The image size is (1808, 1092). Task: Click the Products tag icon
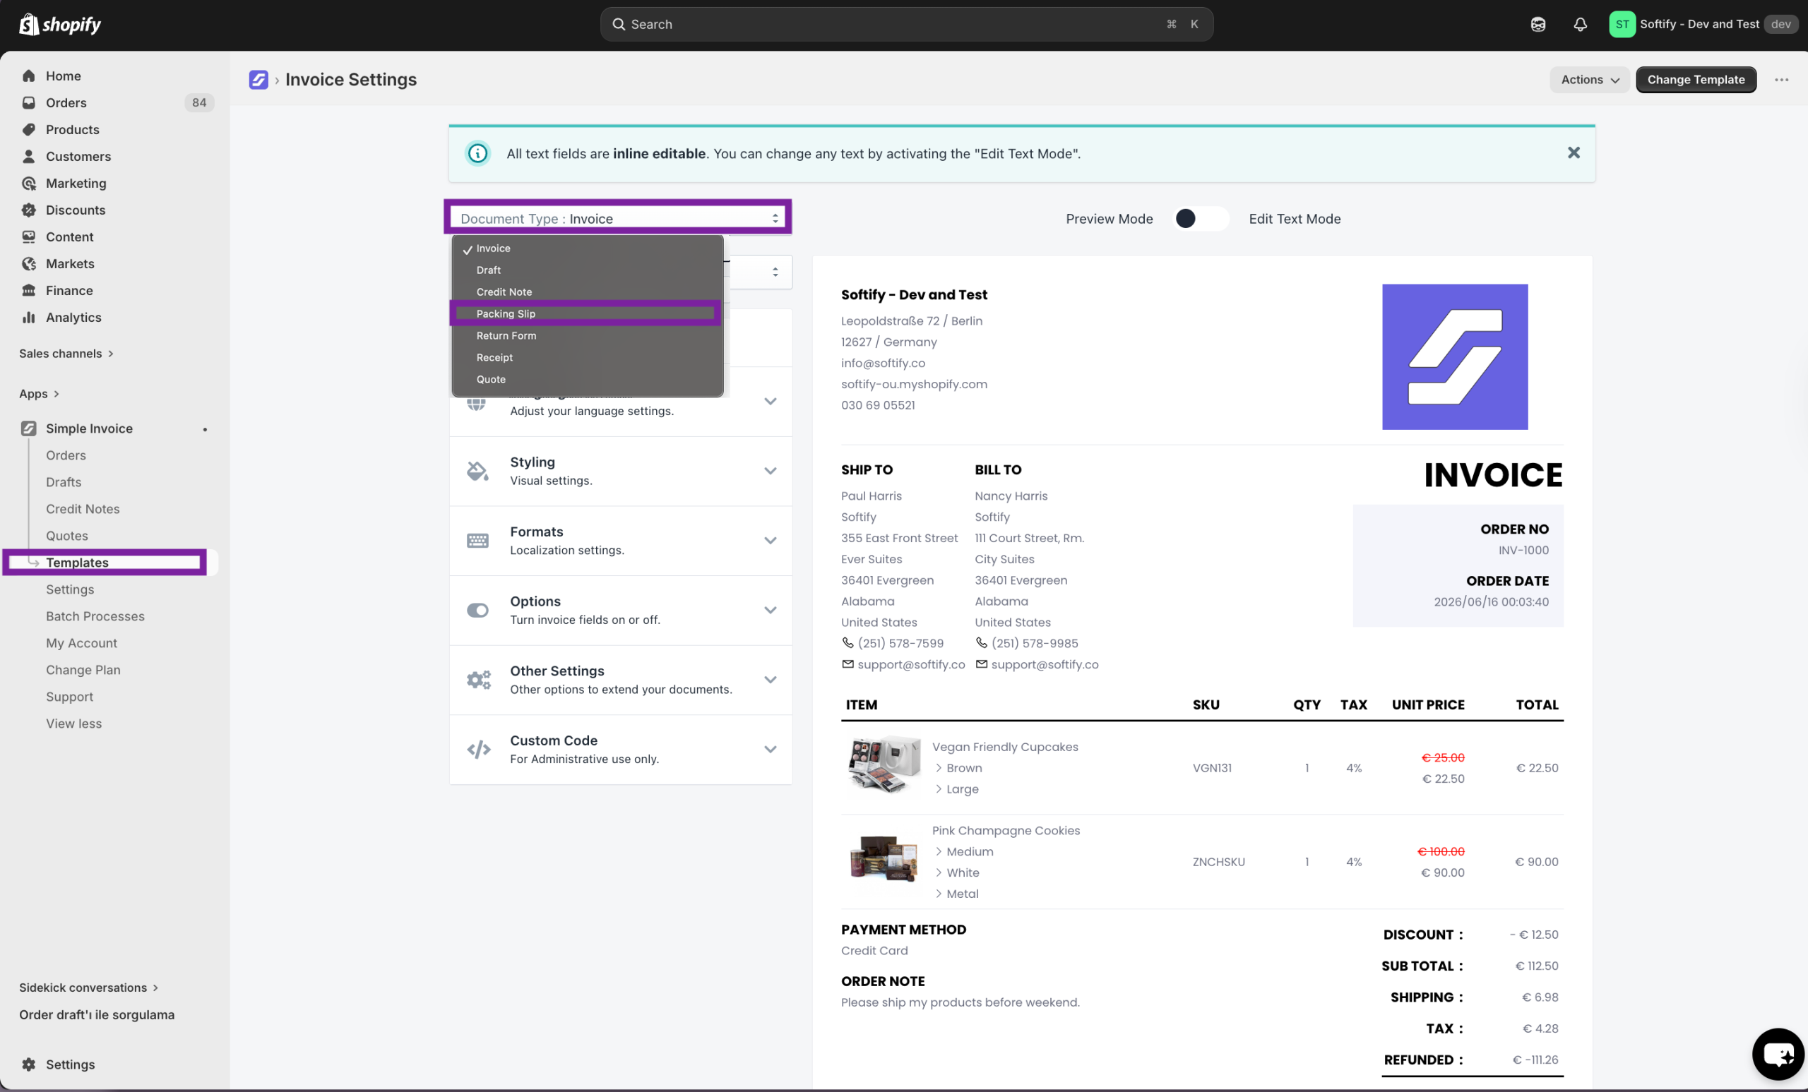pyautogui.click(x=29, y=129)
